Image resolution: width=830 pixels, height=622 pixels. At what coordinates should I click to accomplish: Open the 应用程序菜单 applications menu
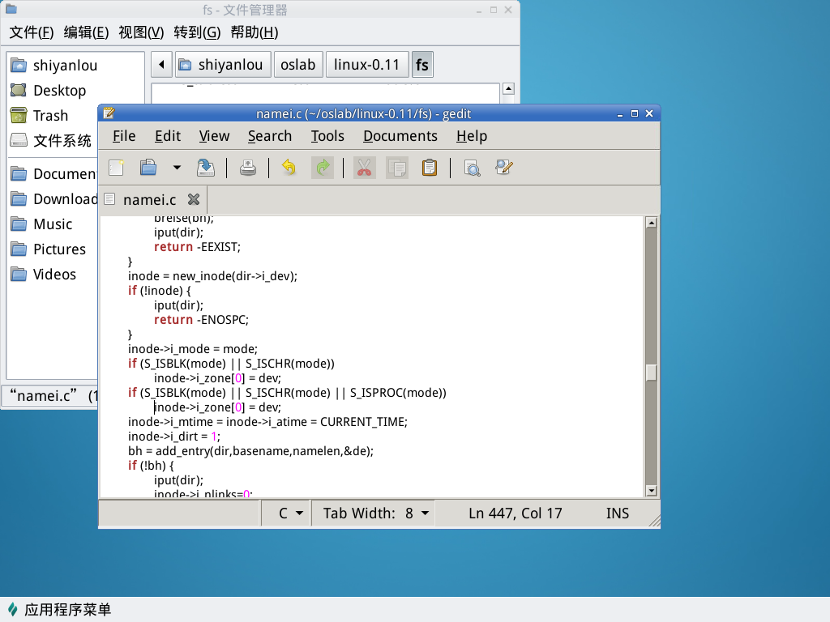[x=58, y=610]
